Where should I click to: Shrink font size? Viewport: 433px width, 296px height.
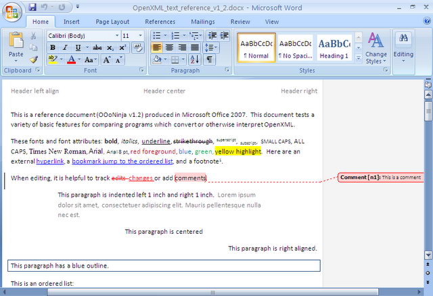pos(118,59)
